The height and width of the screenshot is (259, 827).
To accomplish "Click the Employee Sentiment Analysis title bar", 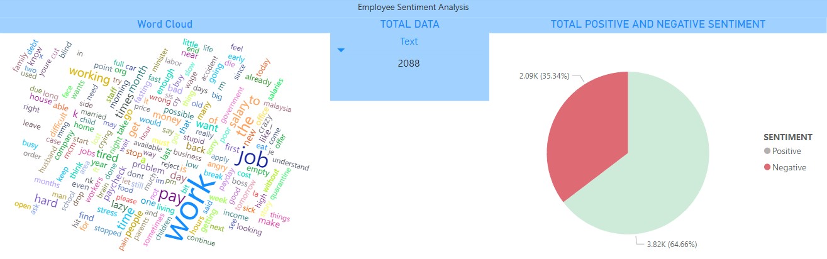I will coord(413,8).
